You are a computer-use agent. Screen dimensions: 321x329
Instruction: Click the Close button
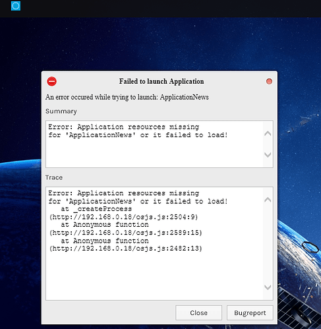[198, 313]
